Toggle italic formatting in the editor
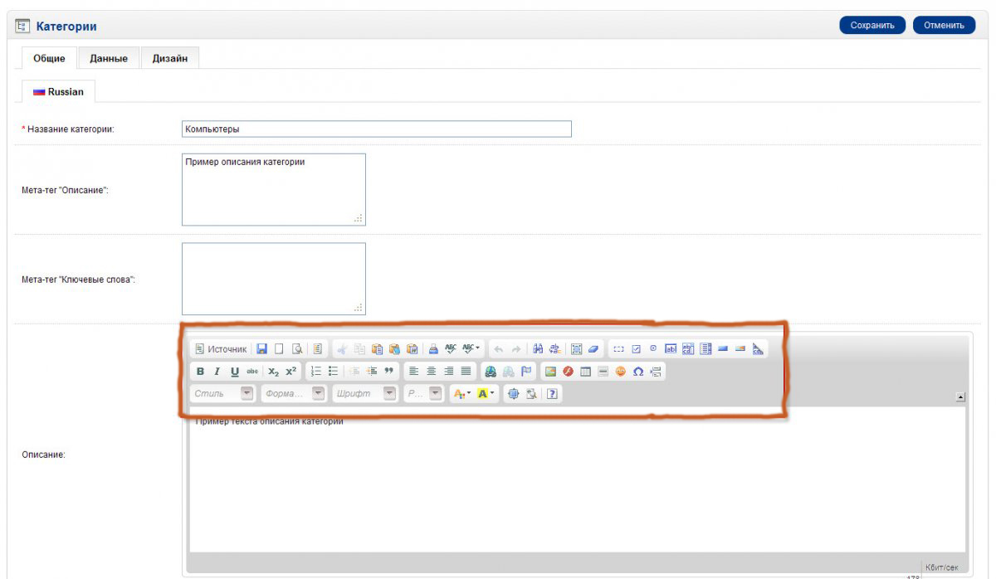Image resolution: width=996 pixels, height=579 pixels. point(217,372)
